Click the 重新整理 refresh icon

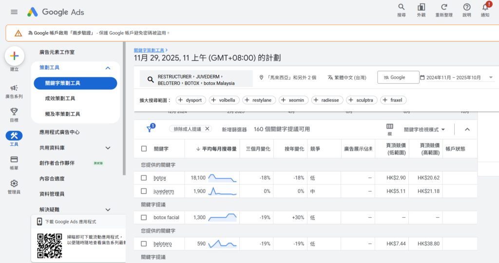pos(444,7)
